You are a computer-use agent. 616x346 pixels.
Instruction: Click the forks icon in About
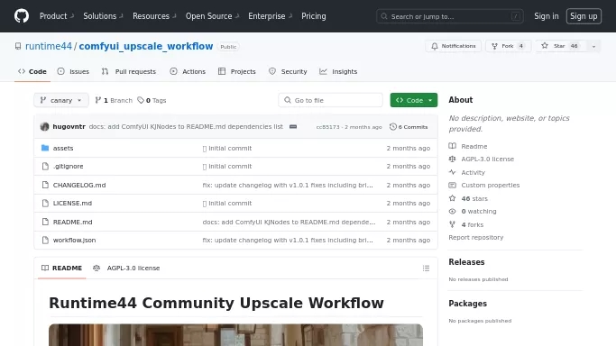[453, 224]
